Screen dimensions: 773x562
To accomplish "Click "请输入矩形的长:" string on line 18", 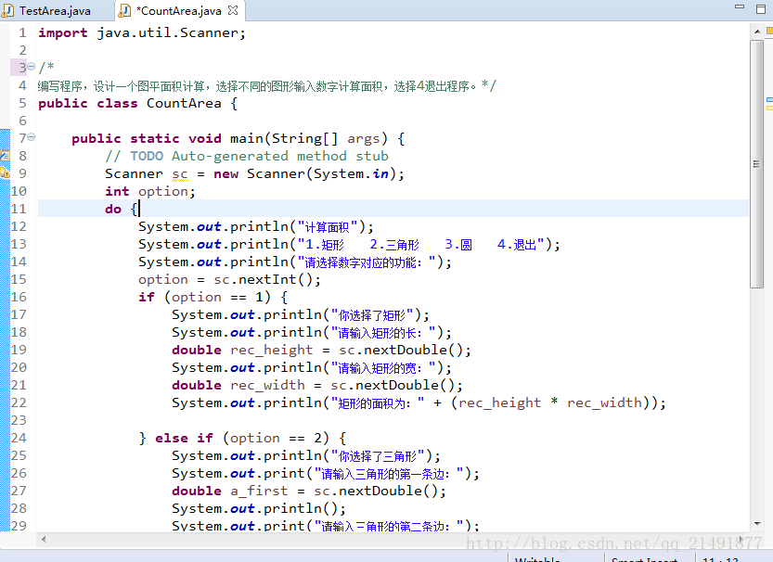I will coord(384,333).
